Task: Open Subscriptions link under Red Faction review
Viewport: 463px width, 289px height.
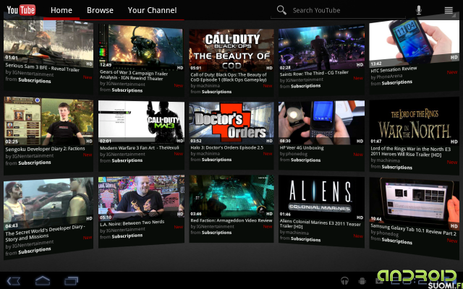Action: coord(216,233)
